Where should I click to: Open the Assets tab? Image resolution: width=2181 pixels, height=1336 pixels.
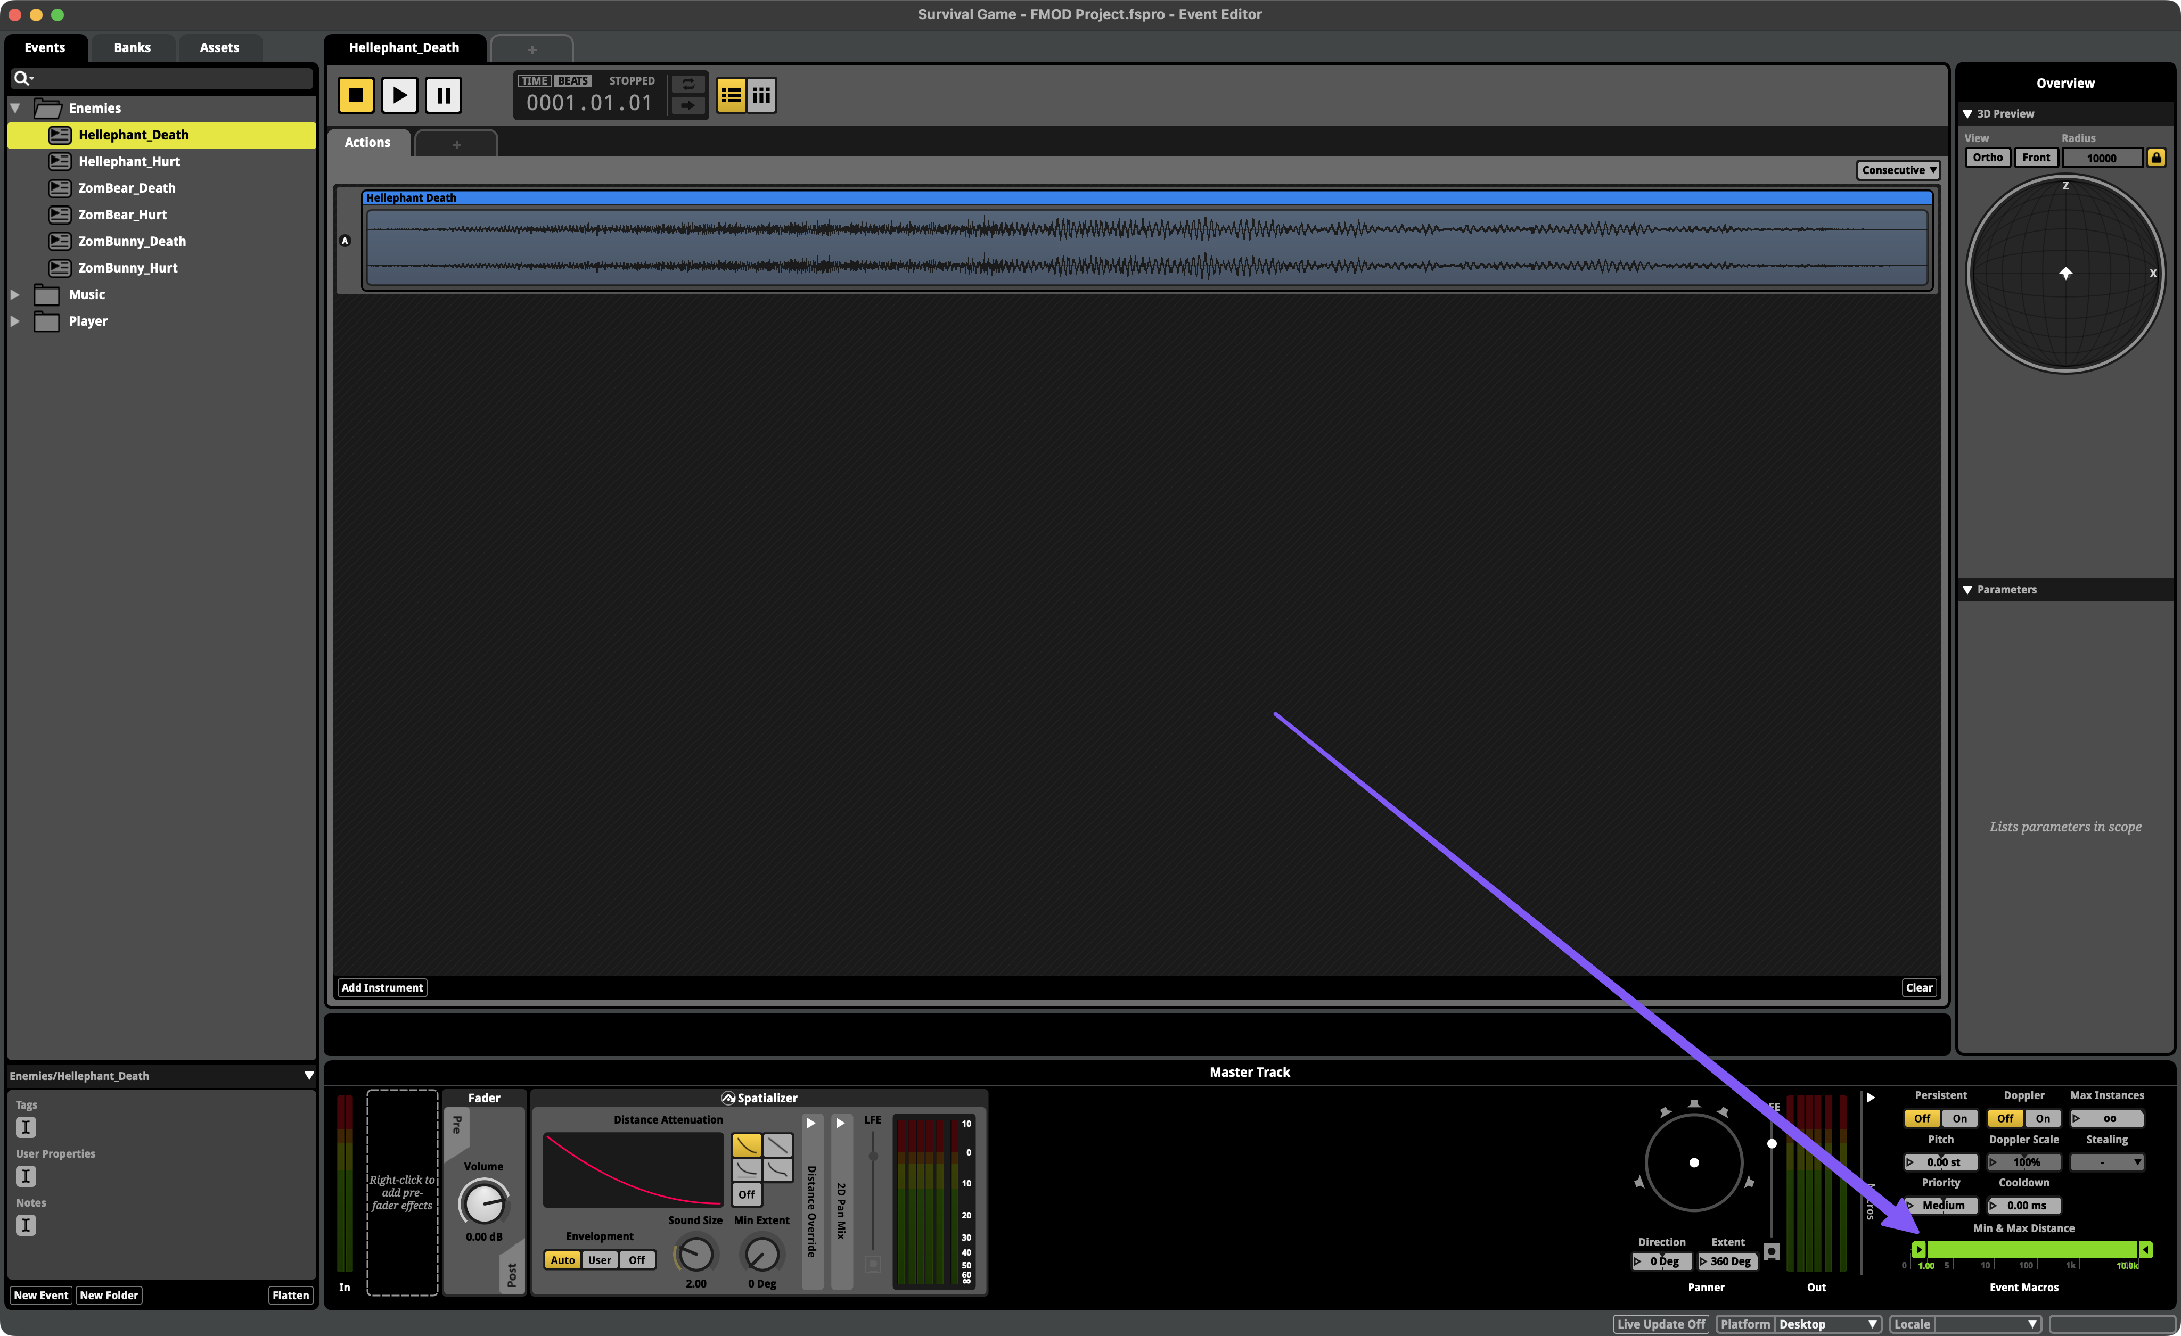click(x=219, y=48)
